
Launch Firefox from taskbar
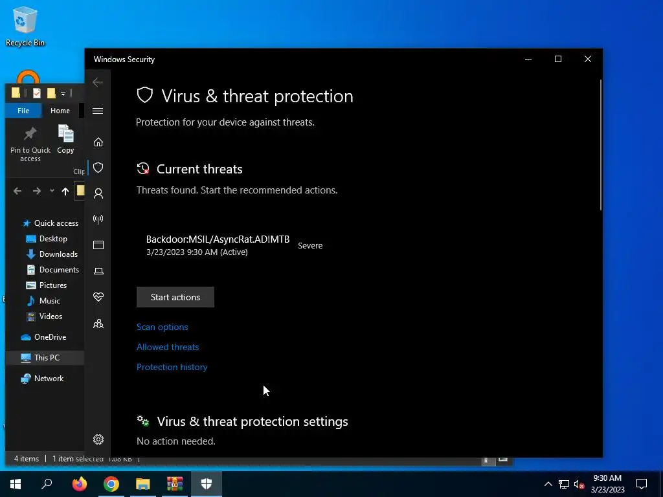coord(80,484)
